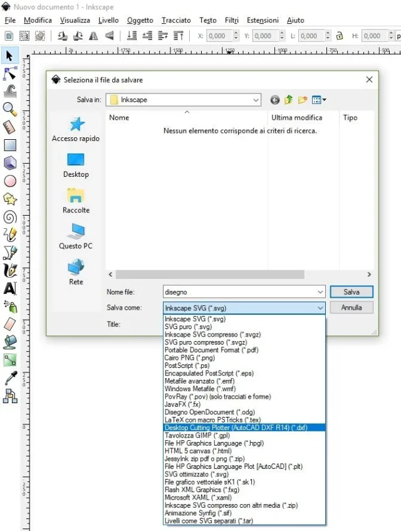Select the 3D box tool

(10, 163)
